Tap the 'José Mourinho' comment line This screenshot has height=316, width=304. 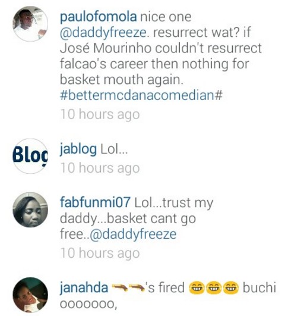[161, 48]
